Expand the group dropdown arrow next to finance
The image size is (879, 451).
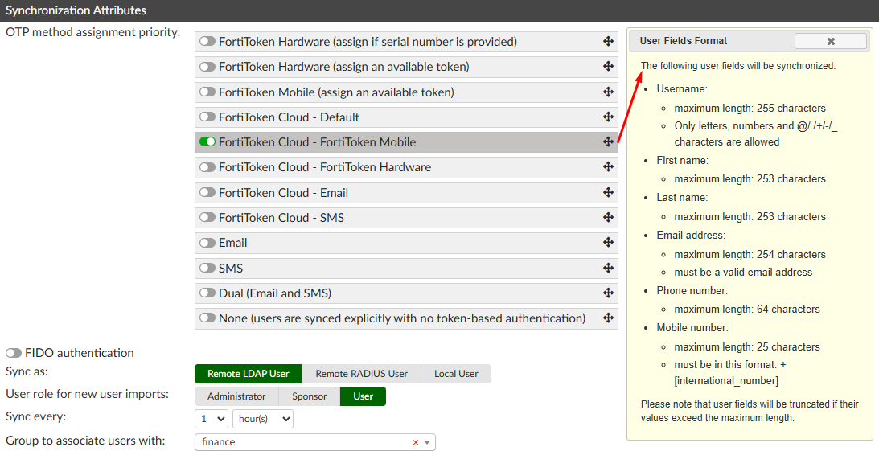pyautogui.click(x=427, y=442)
